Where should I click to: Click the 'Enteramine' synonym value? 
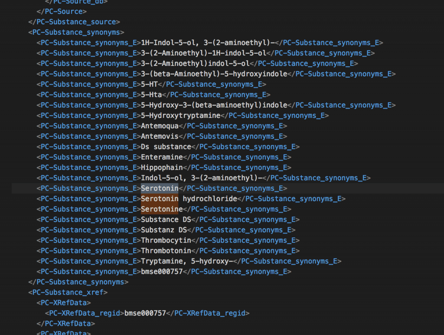click(x=162, y=157)
